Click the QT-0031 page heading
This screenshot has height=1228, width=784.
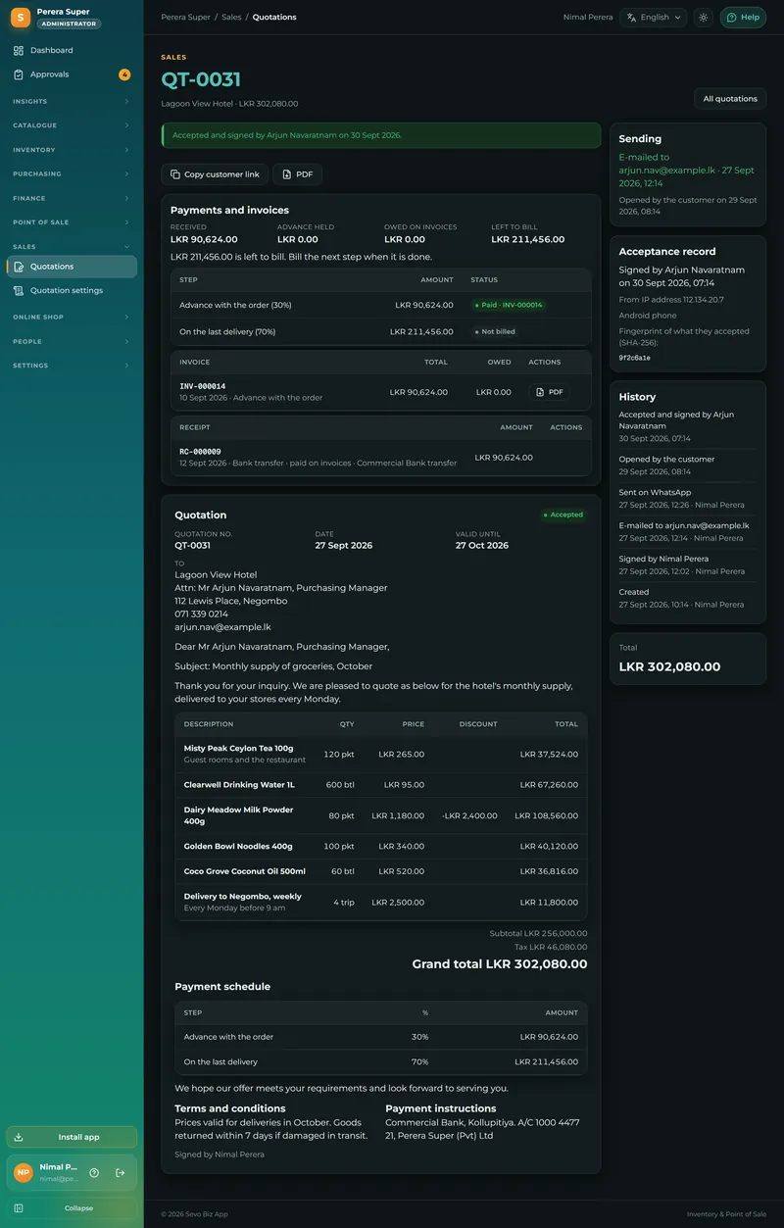(x=201, y=80)
